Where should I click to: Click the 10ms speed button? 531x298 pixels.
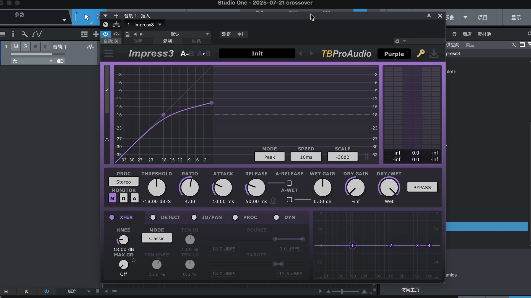click(306, 157)
